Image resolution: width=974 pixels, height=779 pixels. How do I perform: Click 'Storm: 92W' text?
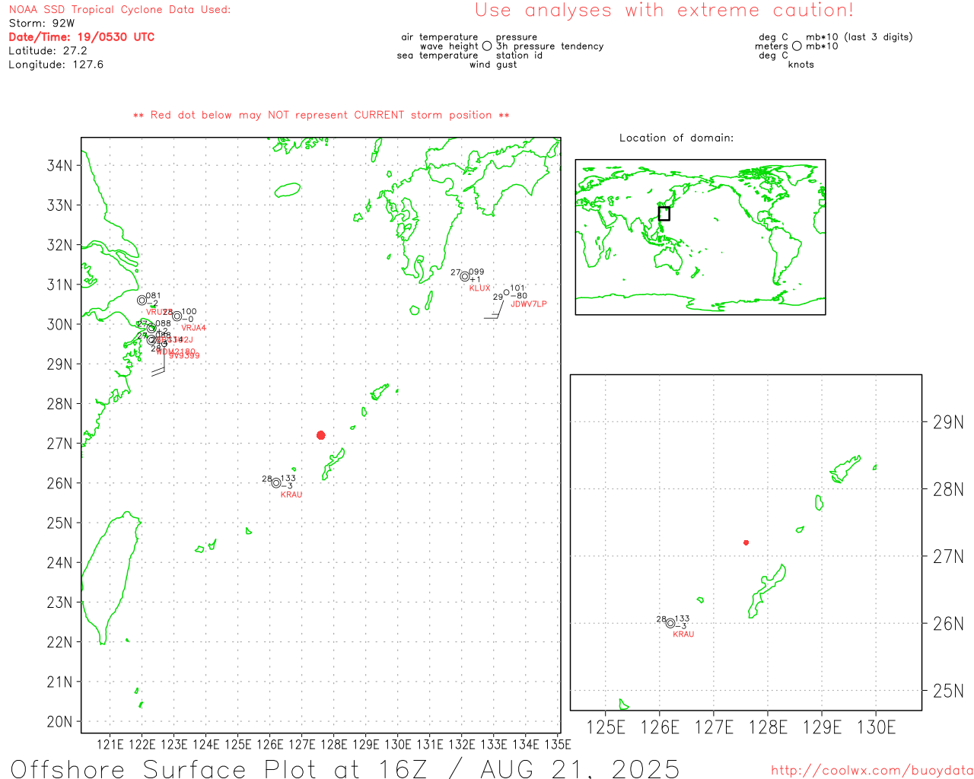pos(42,24)
